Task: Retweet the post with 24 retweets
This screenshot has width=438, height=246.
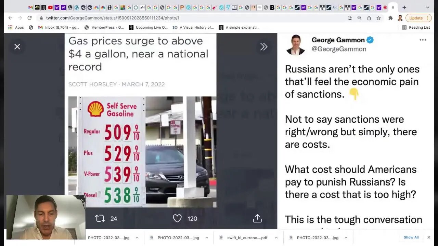Action: [x=100, y=218]
